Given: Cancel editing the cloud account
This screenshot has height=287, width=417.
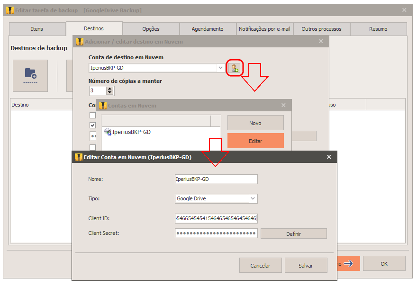Looking at the screenshot, I should click(x=260, y=266).
